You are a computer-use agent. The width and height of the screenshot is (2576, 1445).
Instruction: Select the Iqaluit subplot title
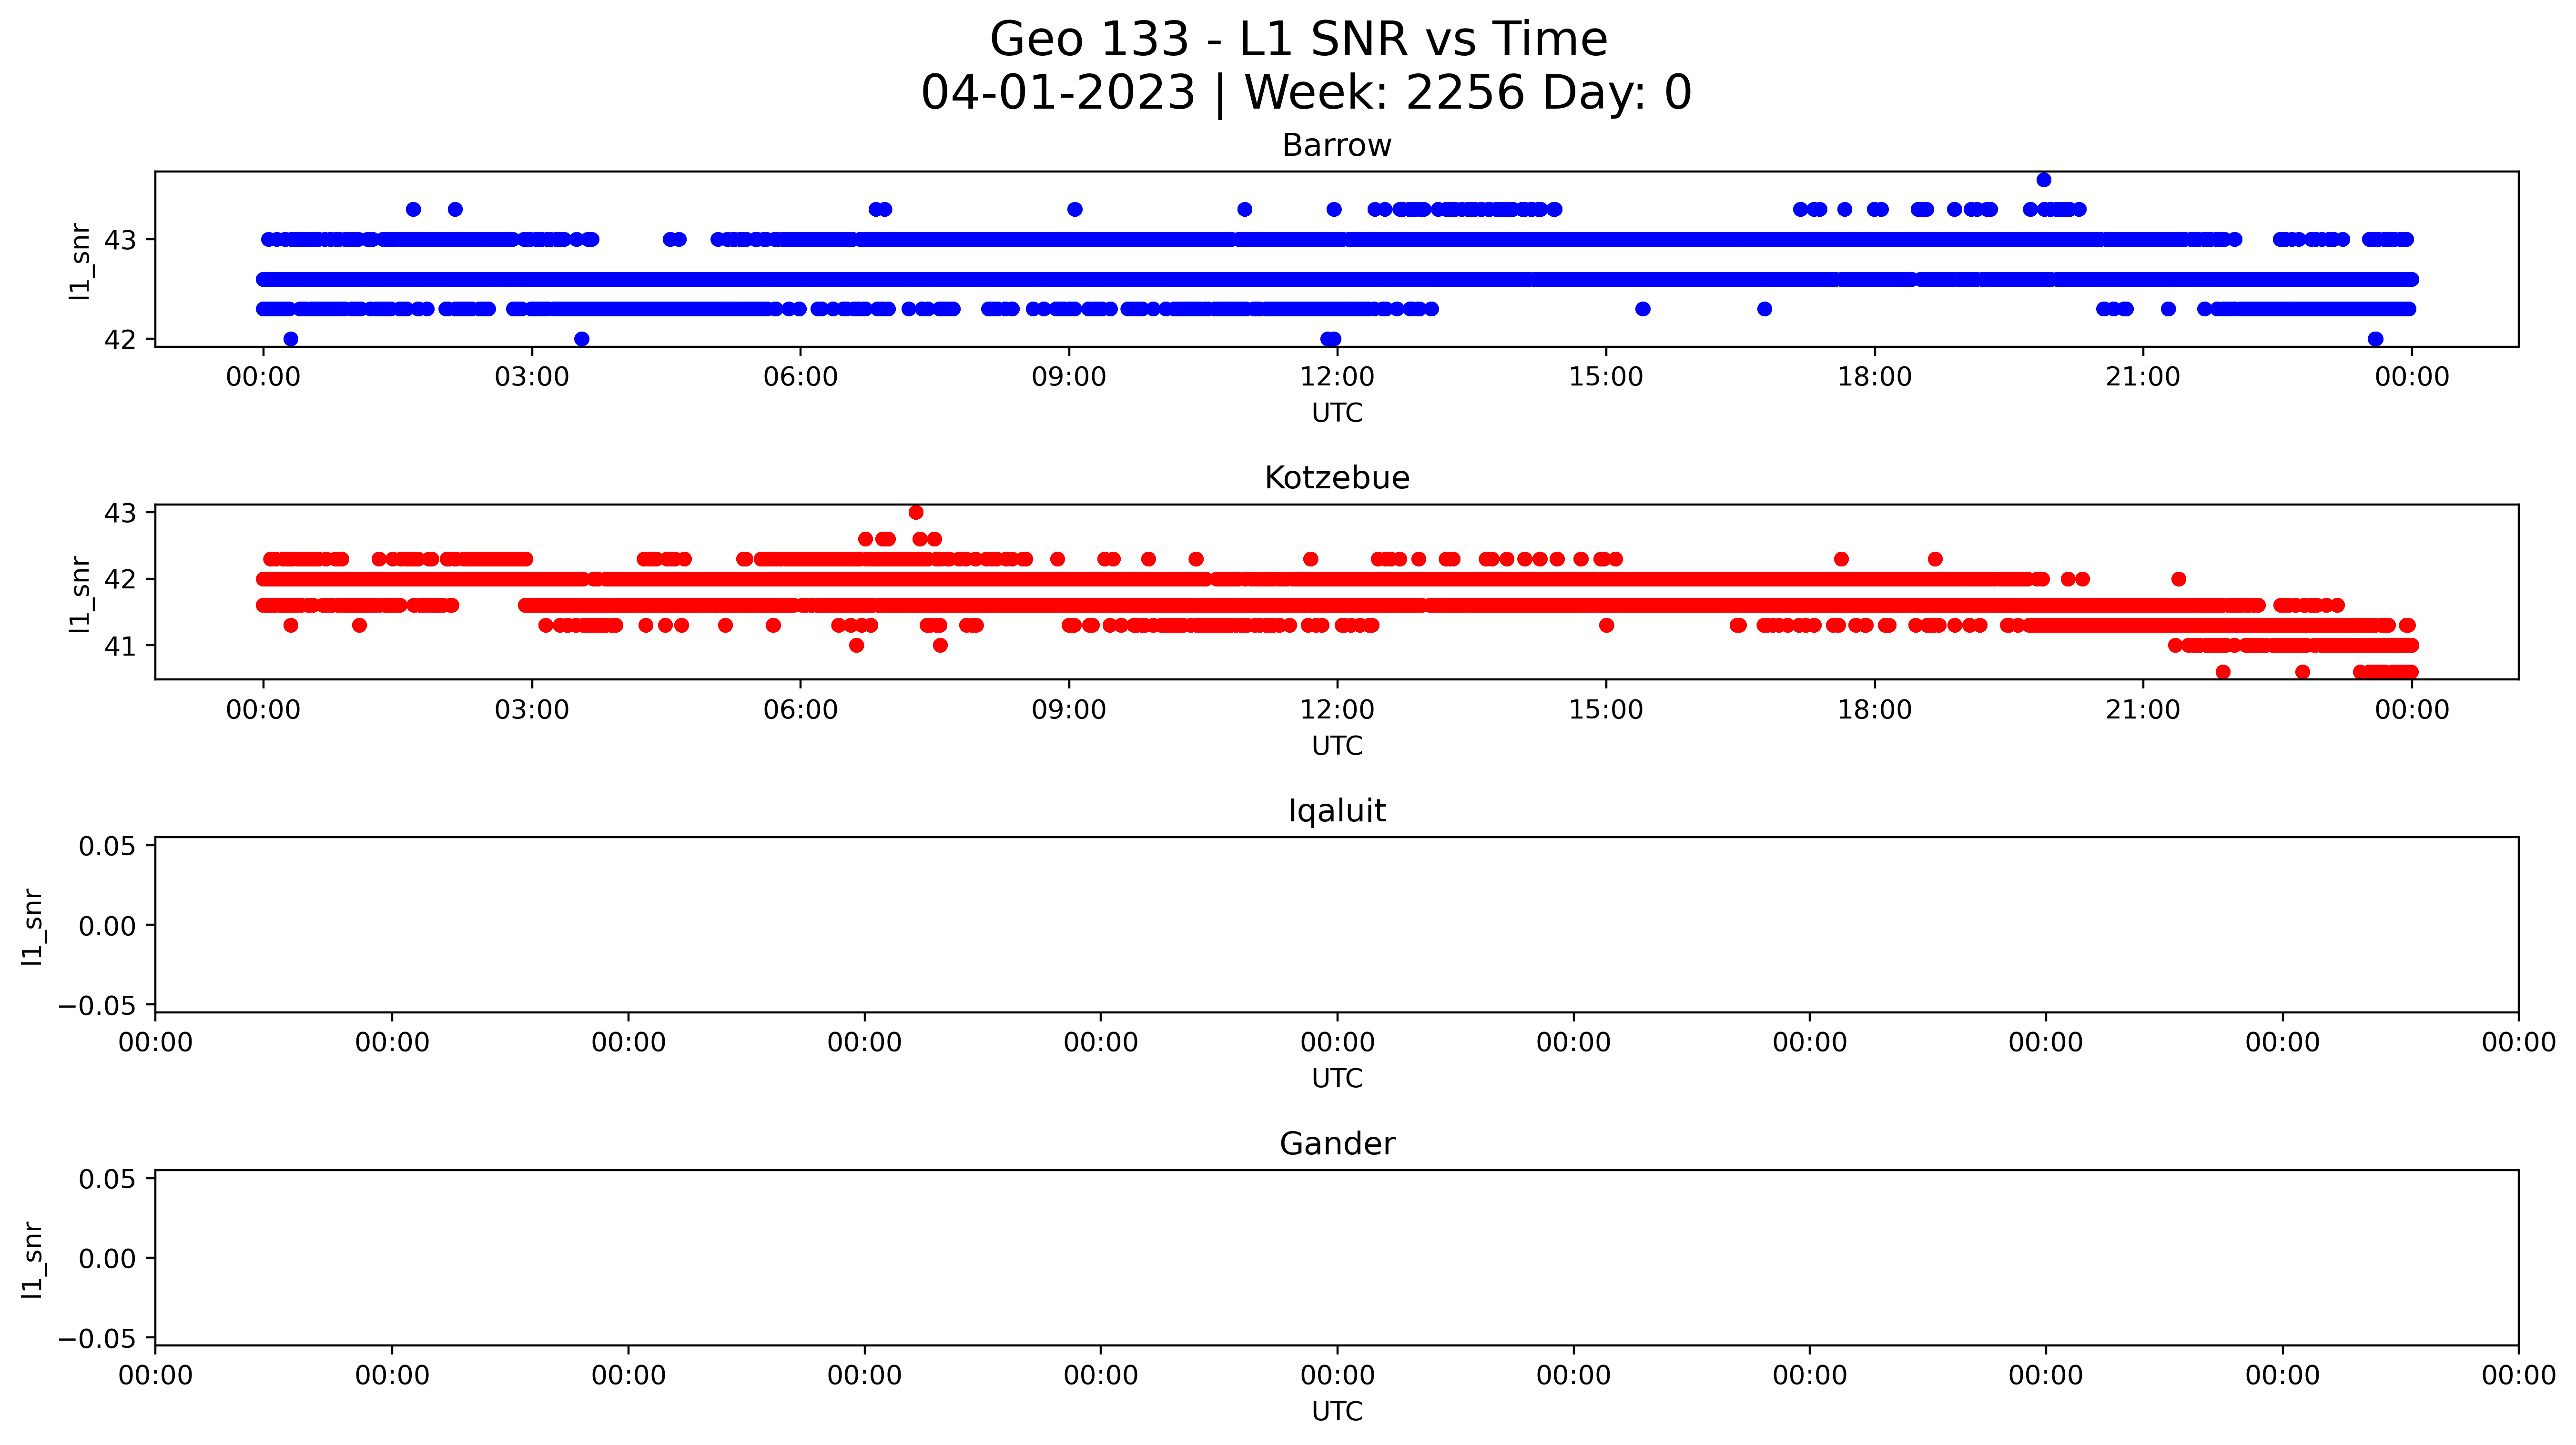pos(1337,811)
